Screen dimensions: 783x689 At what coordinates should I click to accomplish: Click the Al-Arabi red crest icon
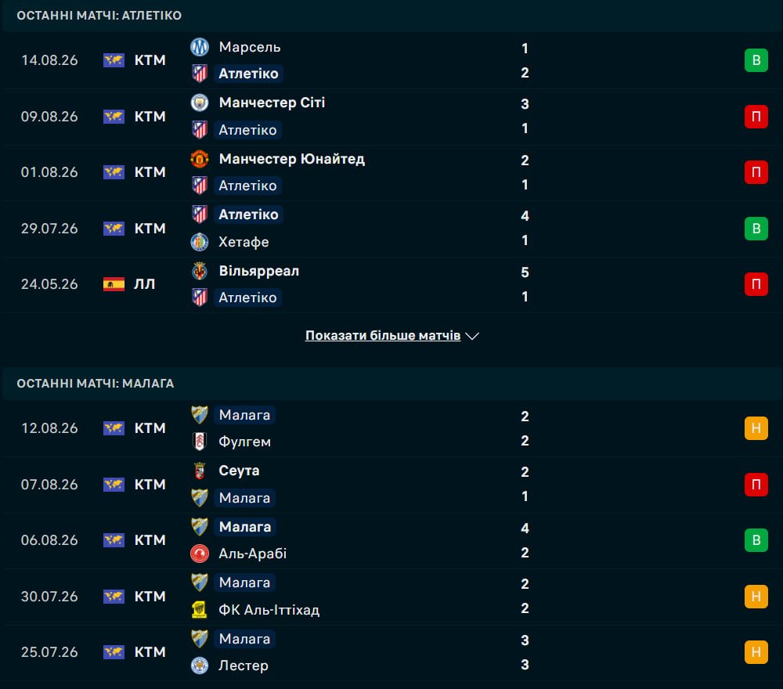[x=199, y=554]
